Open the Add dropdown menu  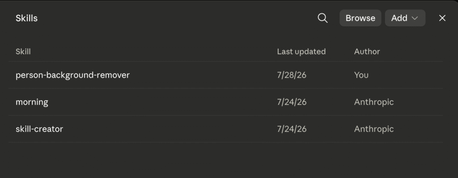coord(405,18)
